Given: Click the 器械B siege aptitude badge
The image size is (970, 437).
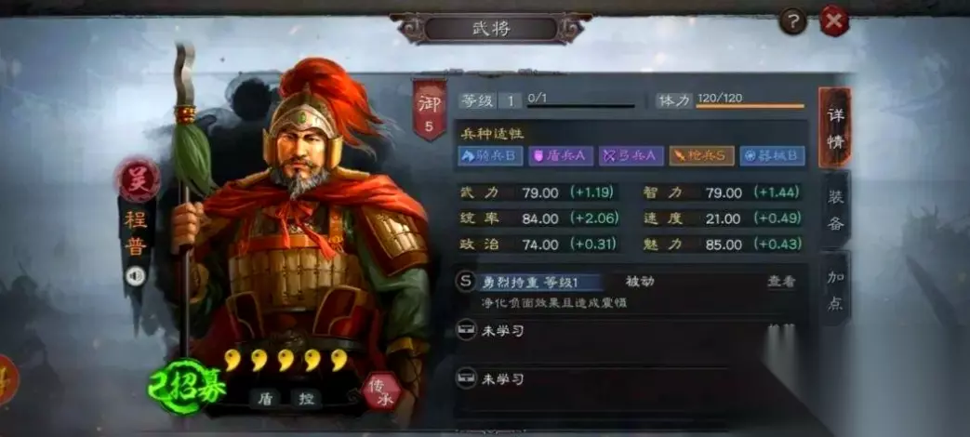Looking at the screenshot, I should (x=772, y=156).
